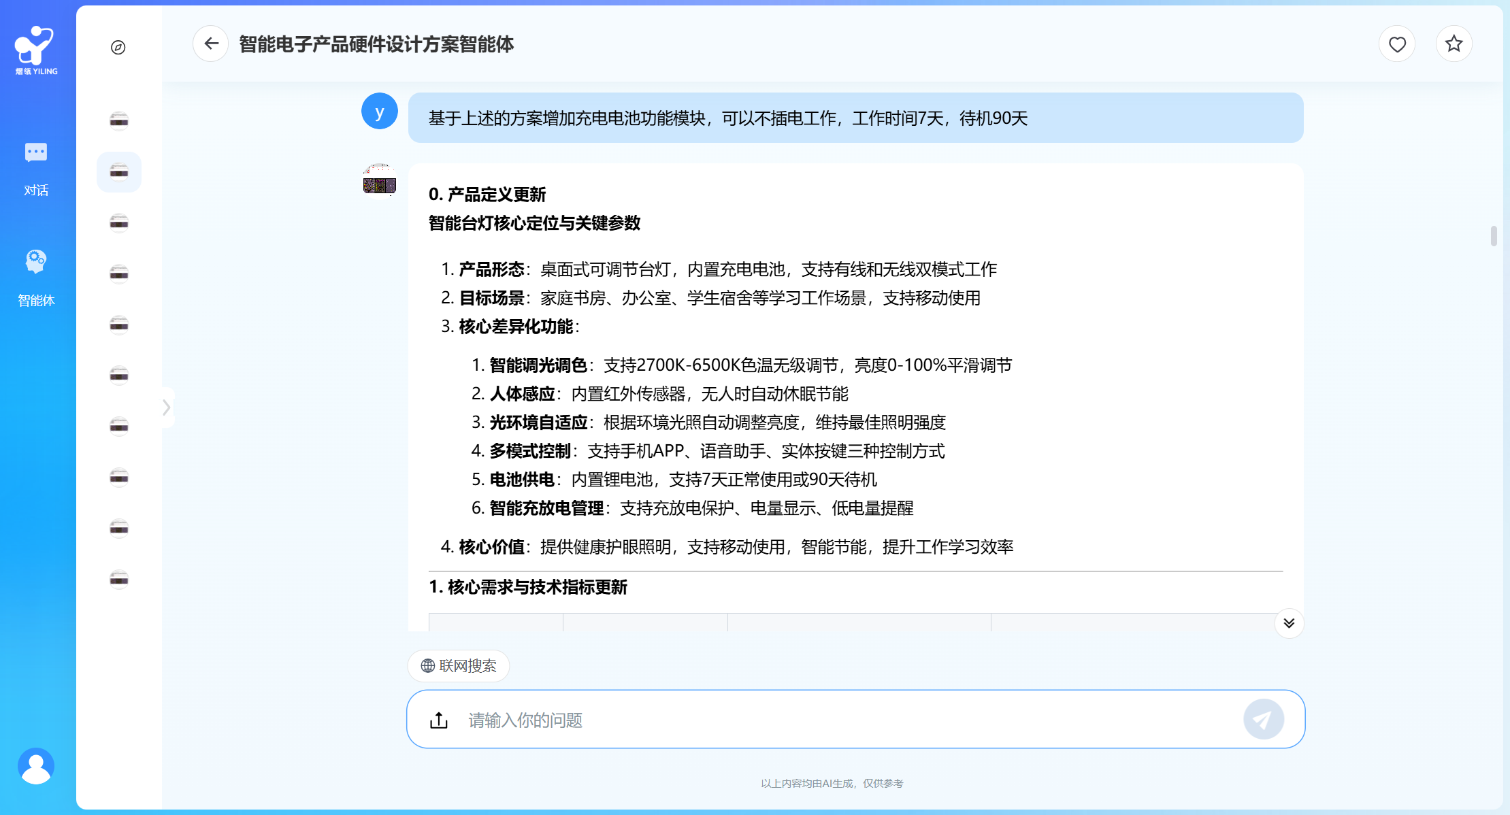Toggle 联网搜索 web search on
Viewport: 1510px width, 815px height.
[x=458, y=666]
